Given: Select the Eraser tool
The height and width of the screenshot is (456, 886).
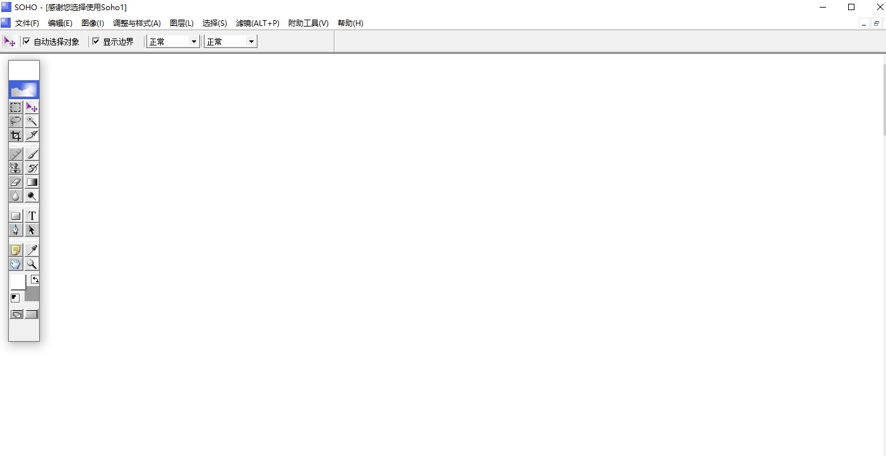Looking at the screenshot, I should 16,182.
